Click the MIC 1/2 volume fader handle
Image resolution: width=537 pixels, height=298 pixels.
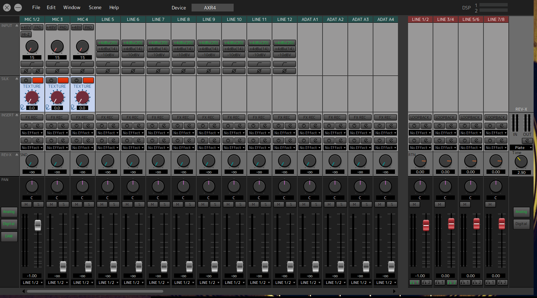(38, 225)
